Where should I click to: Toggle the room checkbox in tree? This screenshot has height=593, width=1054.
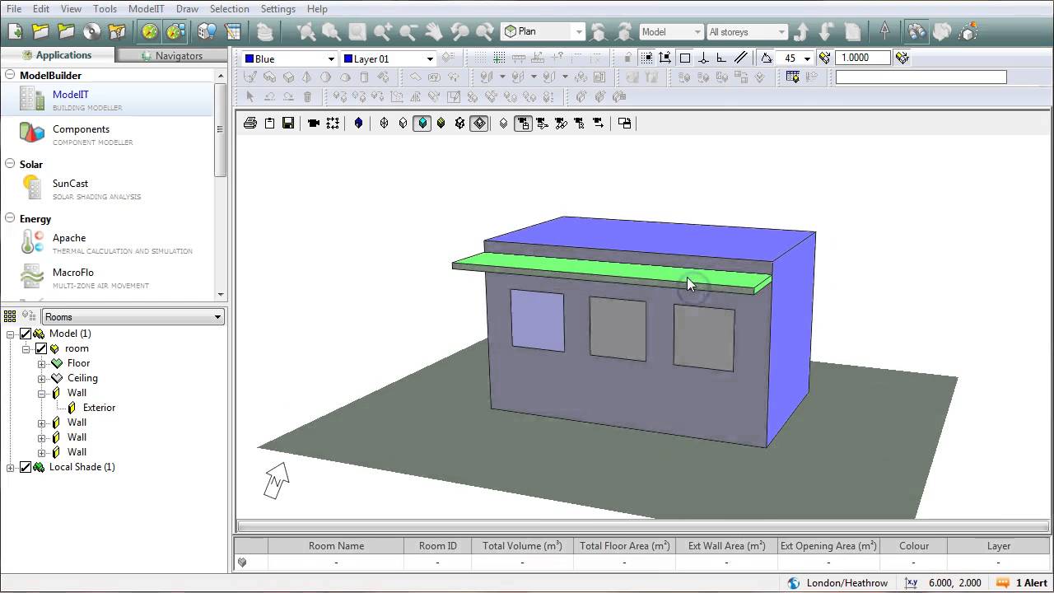[41, 348]
